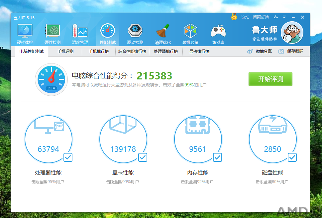Click the 磁盘性能 disk score circle
The width and height of the screenshot is (322, 218).
pyautogui.click(x=273, y=139)
